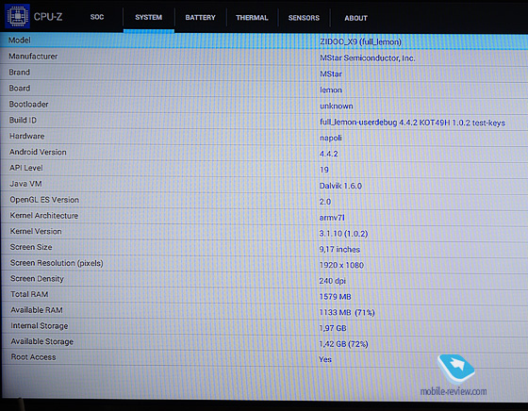Click the CPU-Z title text
Screen dimensions: 528x411
48,16
